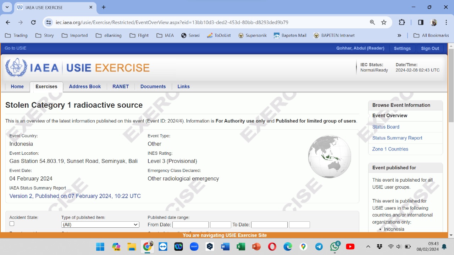Close the IAEA USIE EXERCISE tab
Viewport: 454px width, 255px height.
(91, 7)
